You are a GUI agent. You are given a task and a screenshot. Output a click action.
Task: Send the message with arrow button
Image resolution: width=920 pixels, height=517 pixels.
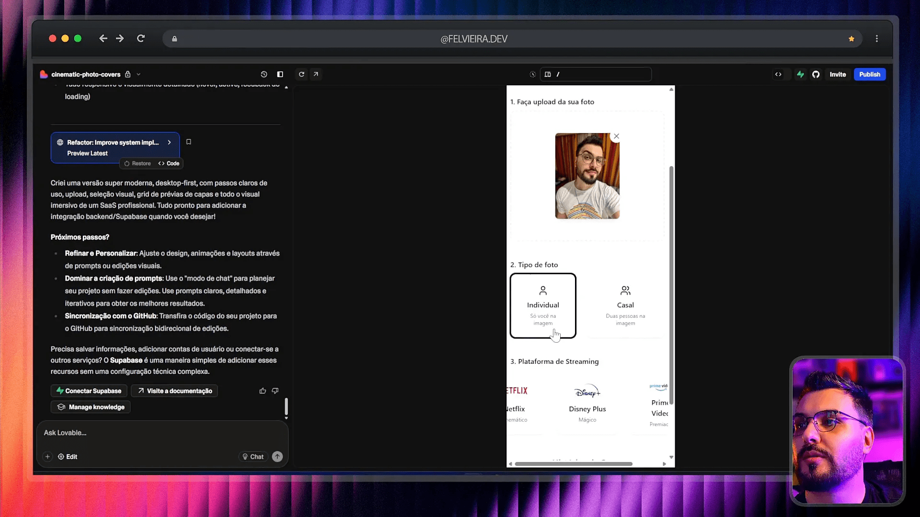(x=277, y=457)
